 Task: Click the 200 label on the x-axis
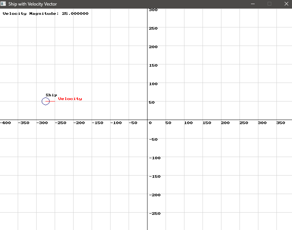[225, 123]
